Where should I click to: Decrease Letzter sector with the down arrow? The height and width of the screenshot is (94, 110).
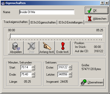point(70,76)
